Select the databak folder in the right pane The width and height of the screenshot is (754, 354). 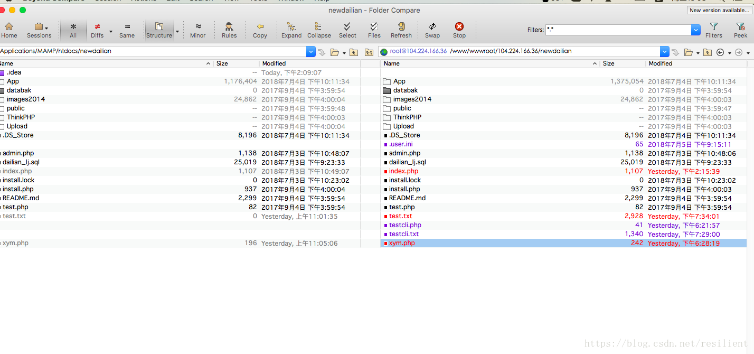pos(405,90)
